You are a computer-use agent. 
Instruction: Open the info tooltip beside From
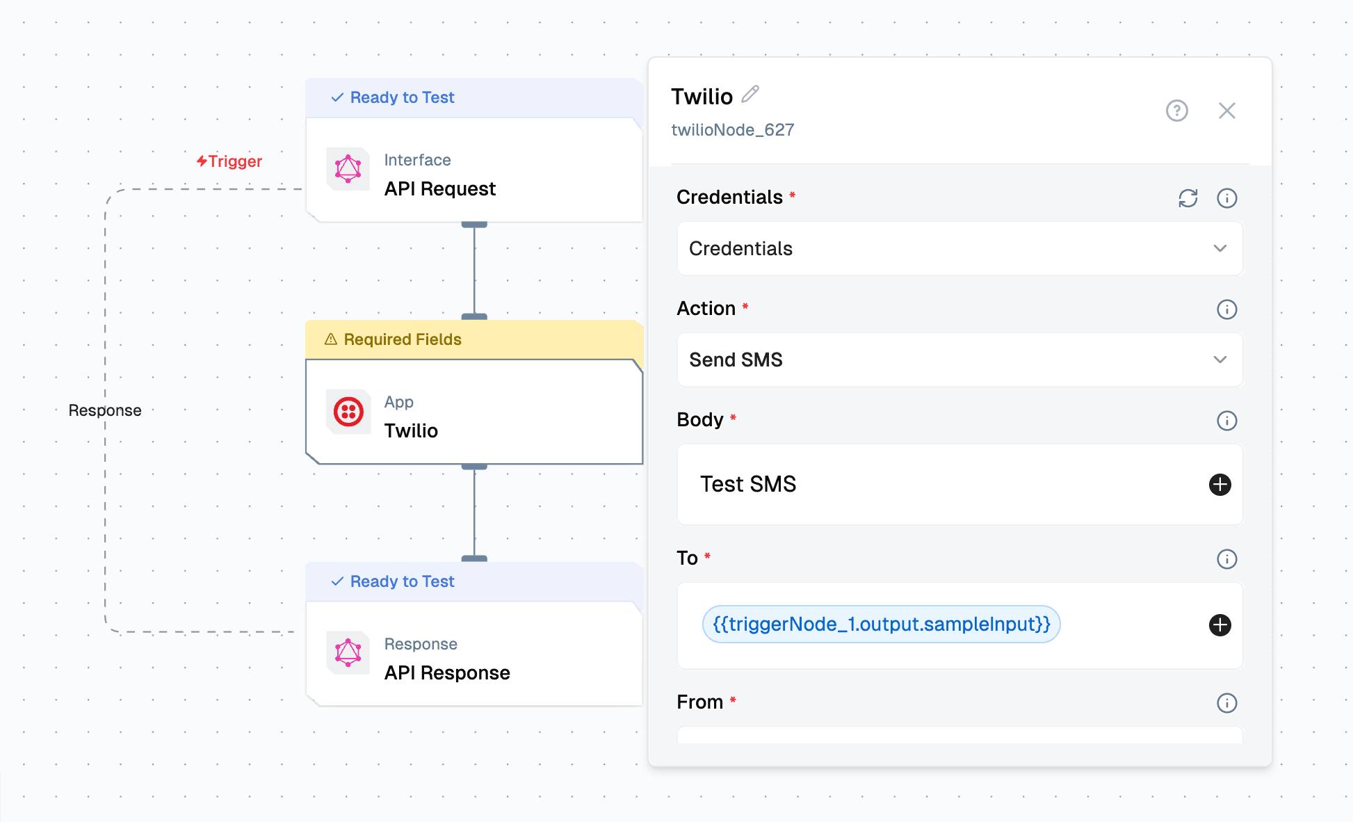coord(1227,703)
